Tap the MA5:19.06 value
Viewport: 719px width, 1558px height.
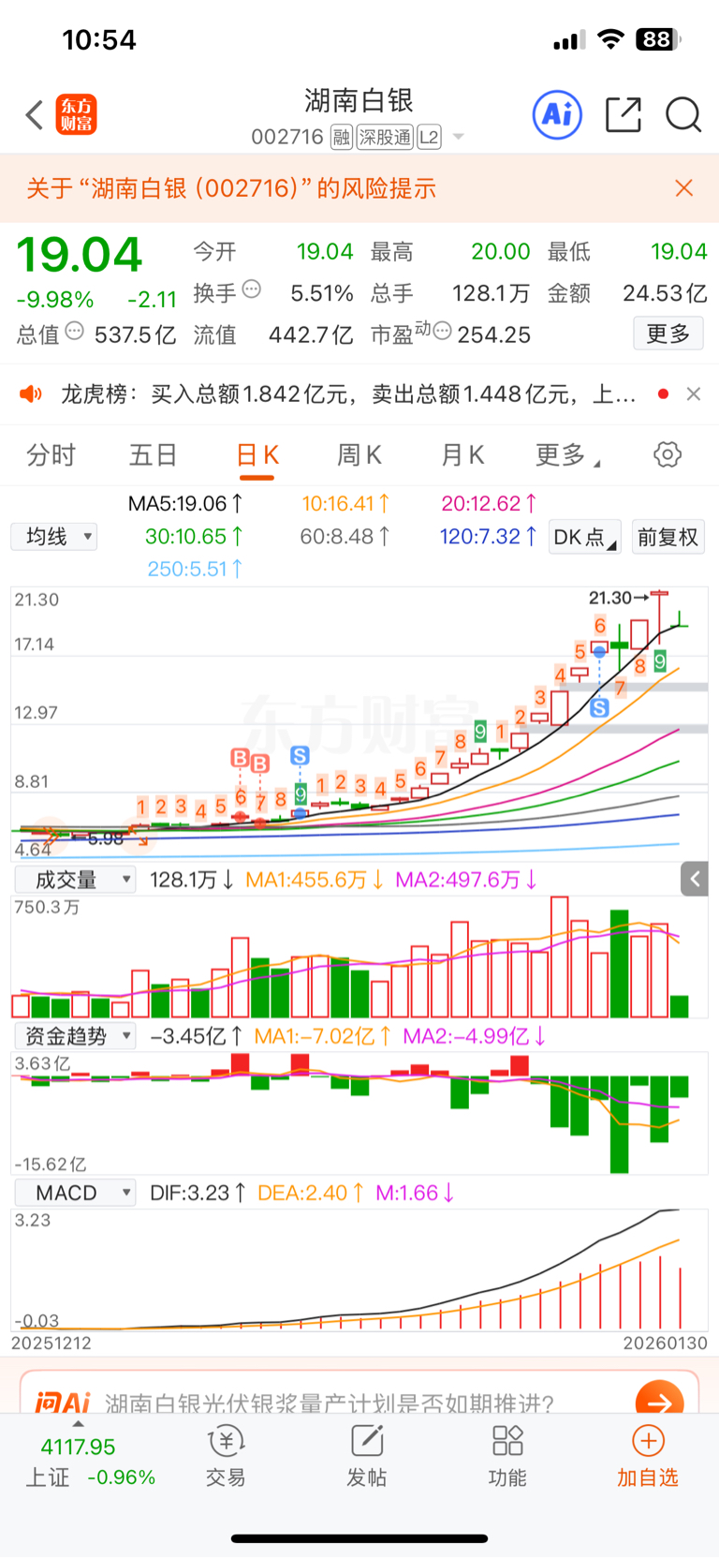tap(185, 504)
